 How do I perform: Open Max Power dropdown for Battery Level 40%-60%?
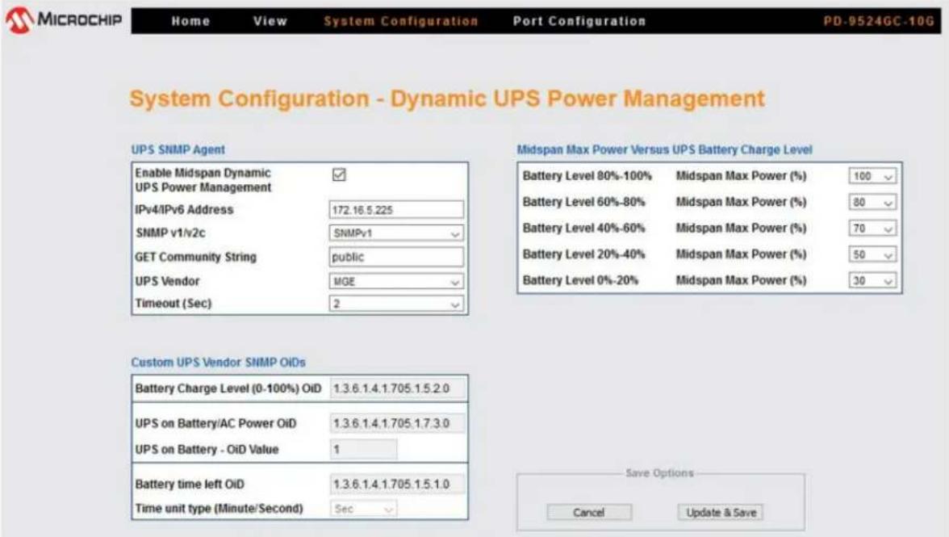pos(872,229)
